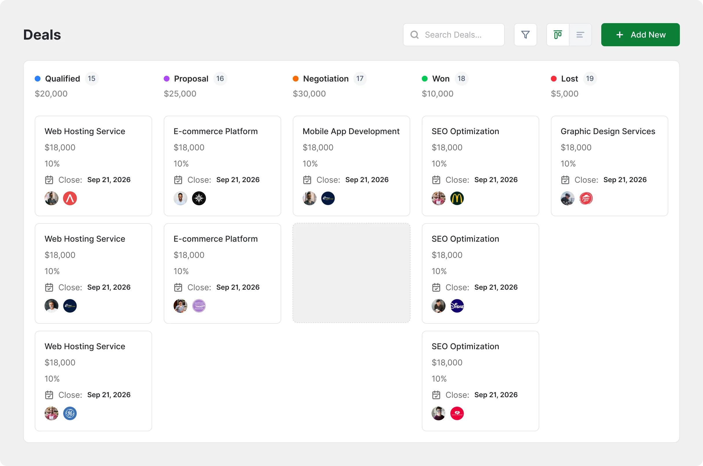Click the calendar icon on Mobile App Development card
This screenshot has height=466, width=703.
[307, 180]
